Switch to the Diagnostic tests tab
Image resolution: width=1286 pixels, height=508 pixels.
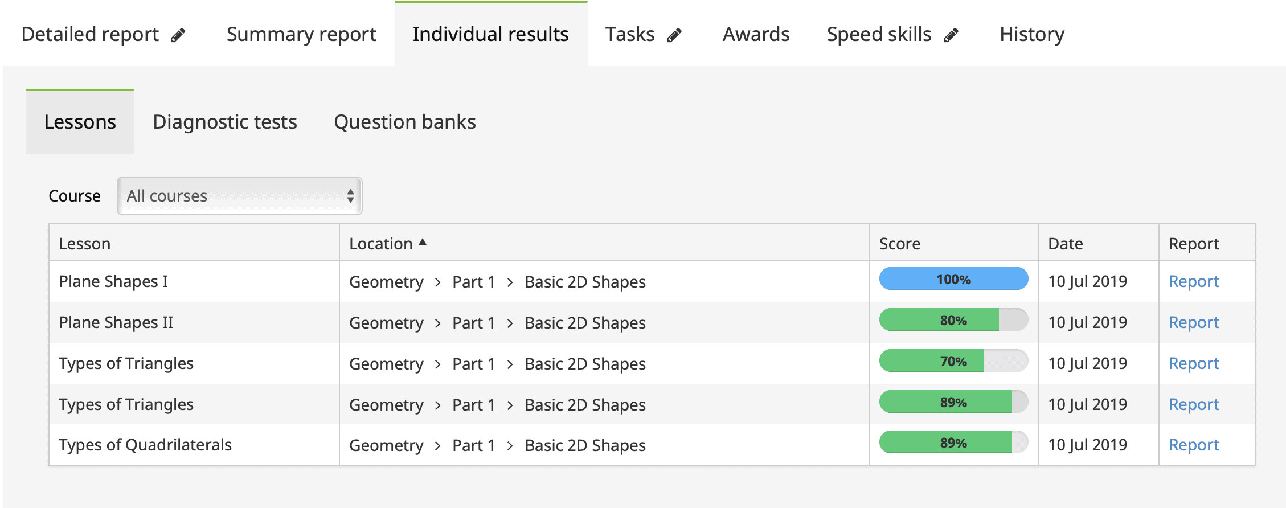click(225, 122)
